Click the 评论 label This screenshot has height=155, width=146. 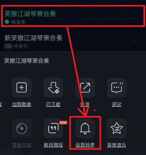tap(116, 104)
